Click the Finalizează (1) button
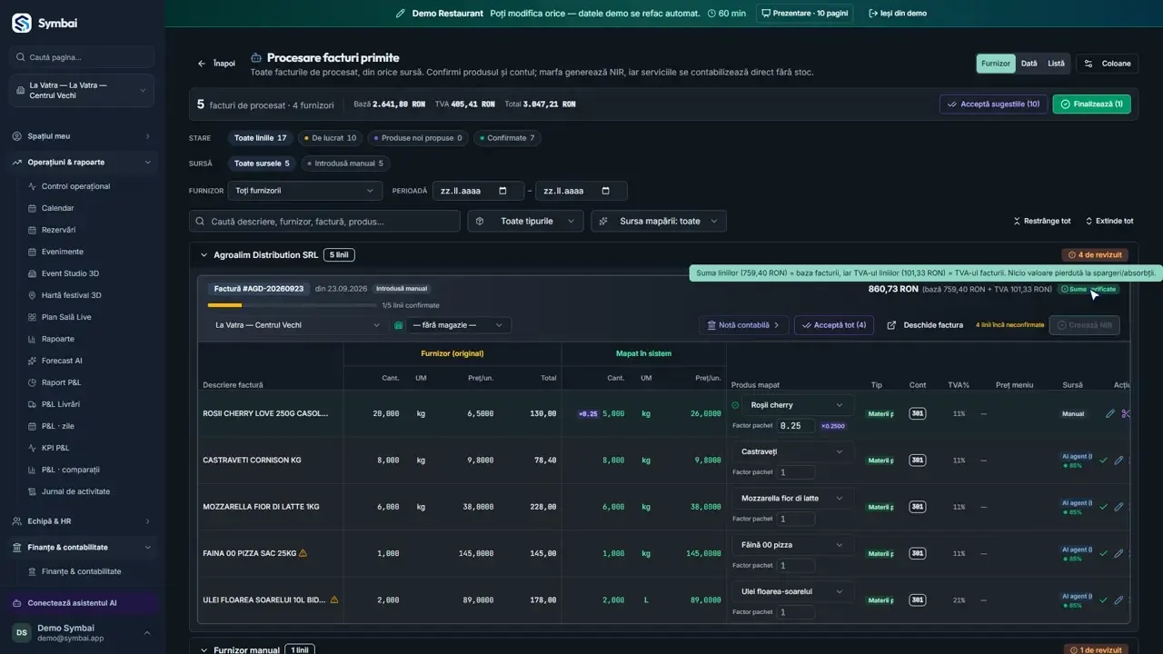This screenshot has width=1163, height=654. click(1091, 104)
